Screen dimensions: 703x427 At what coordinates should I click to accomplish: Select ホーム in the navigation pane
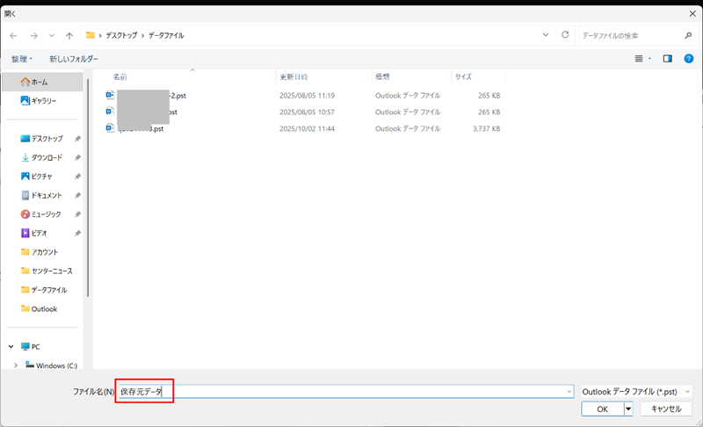tap(45, 82)
